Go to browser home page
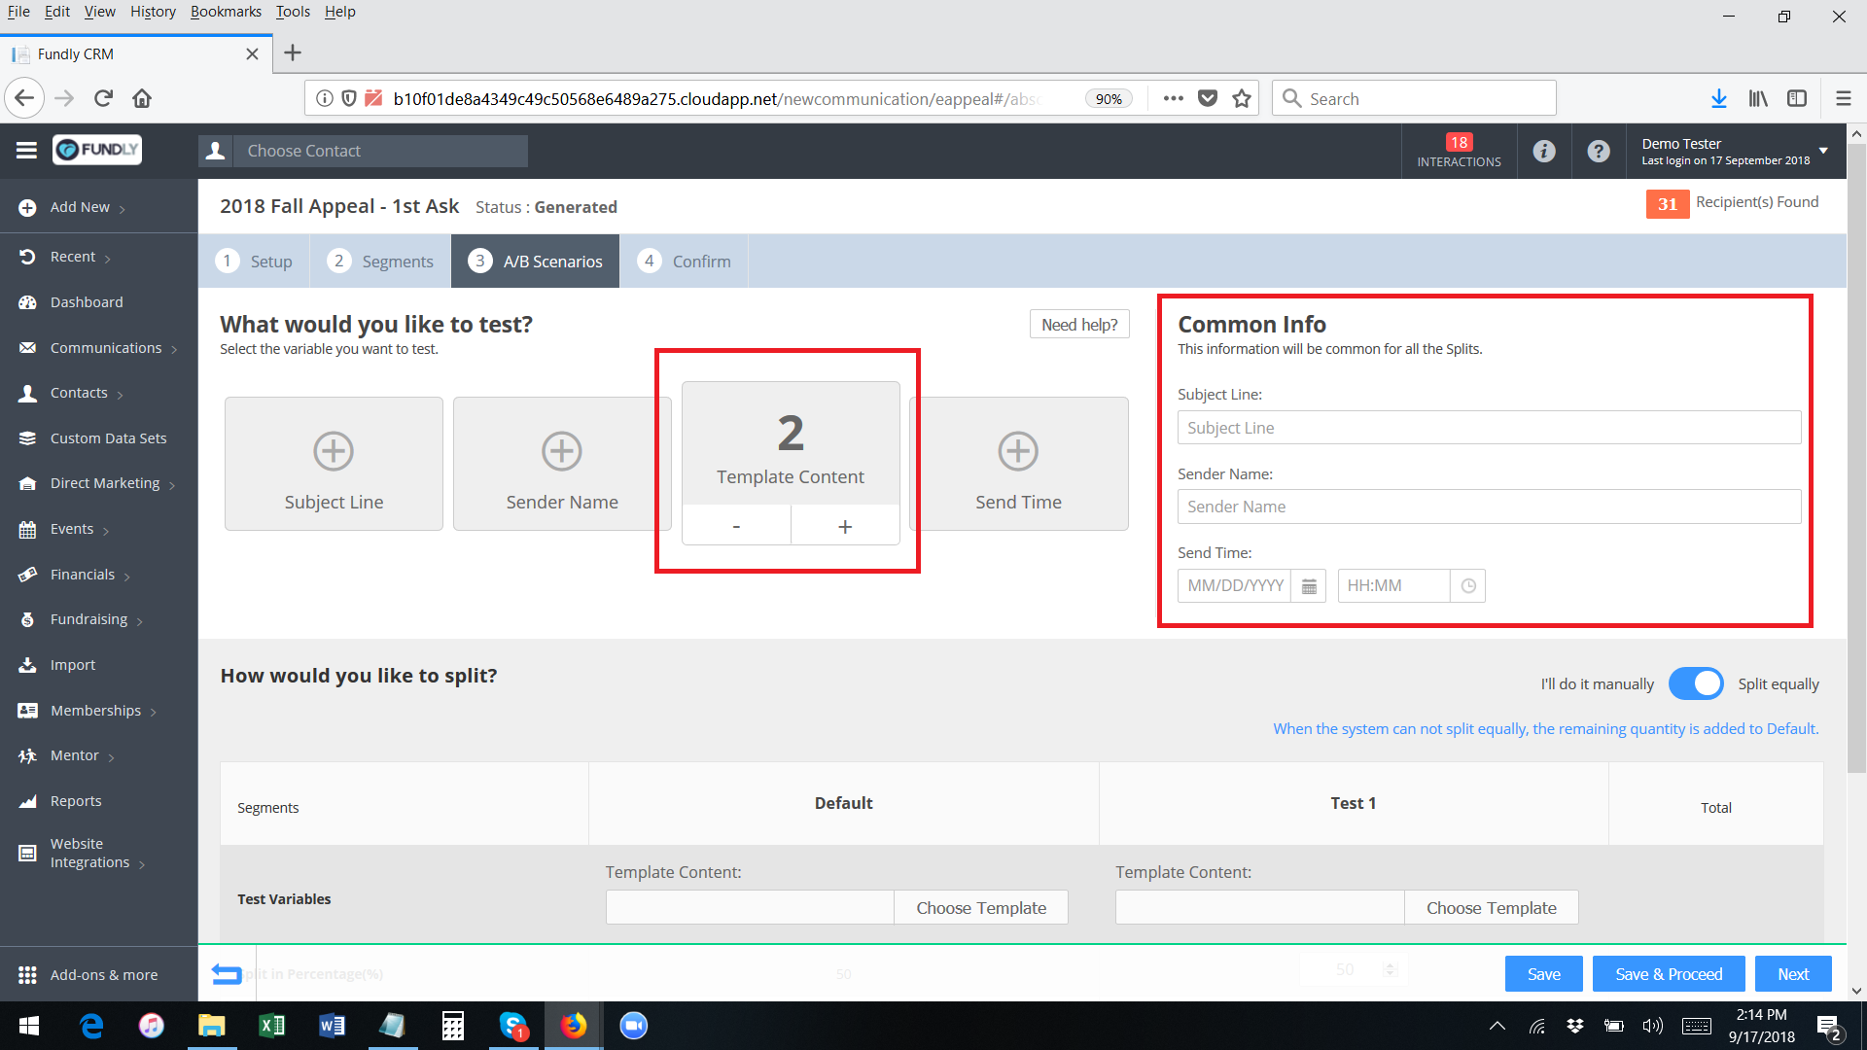The image size is (1867, 1050). pos(142,98)
